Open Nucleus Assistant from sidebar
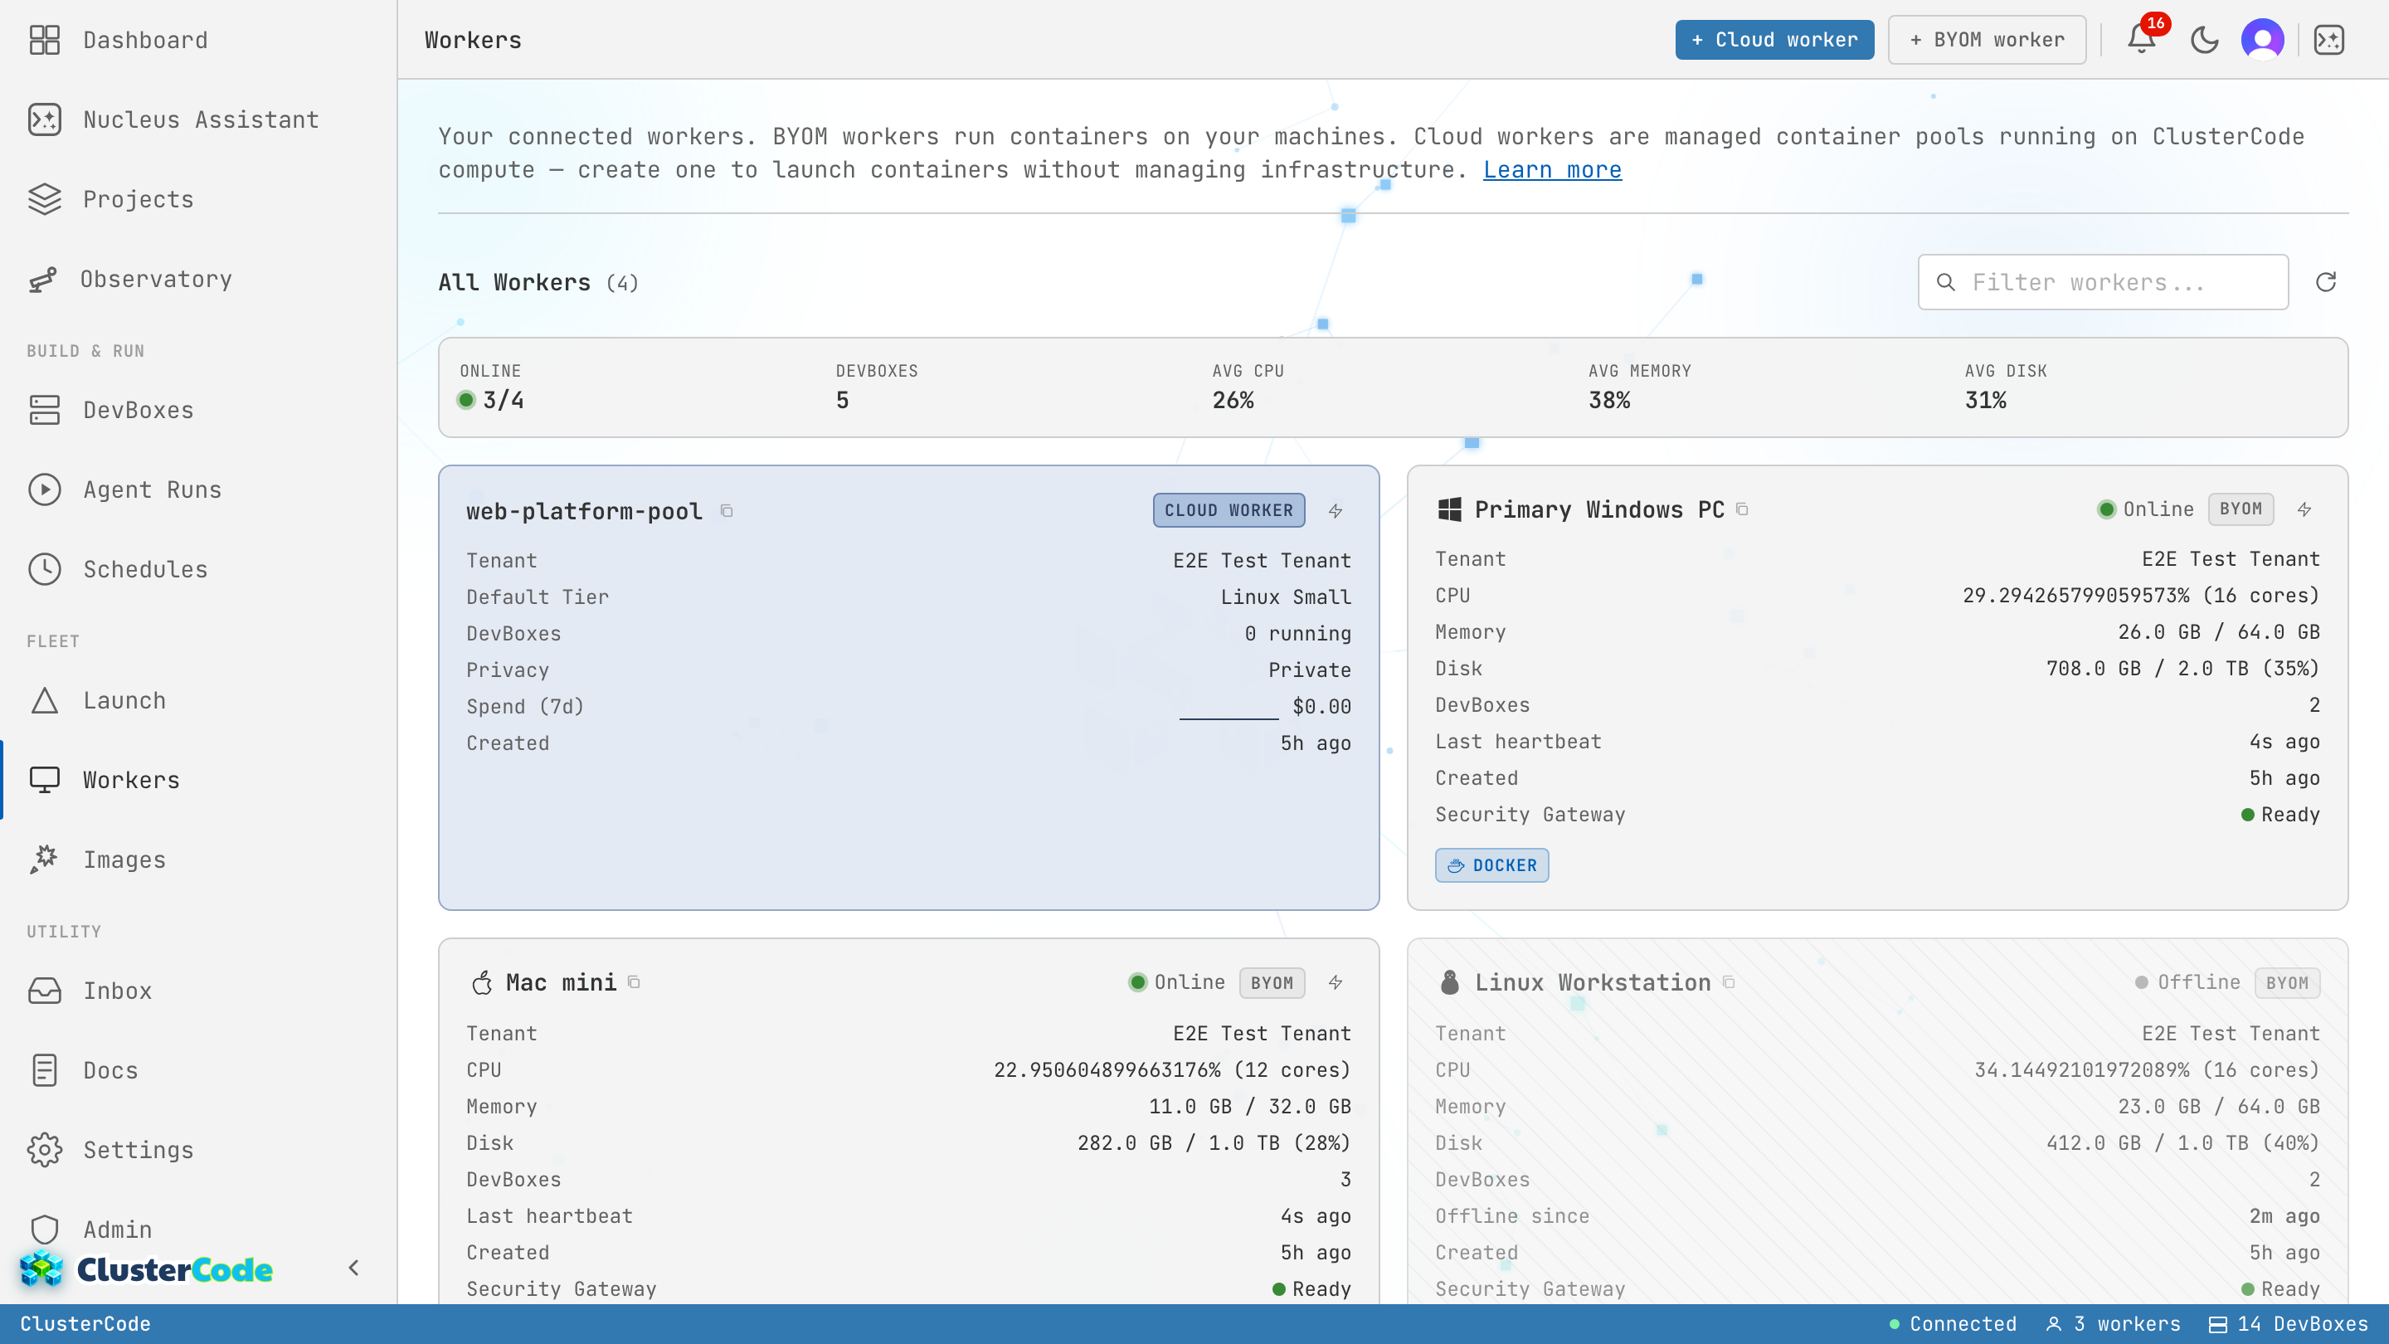 click(198, 119)
